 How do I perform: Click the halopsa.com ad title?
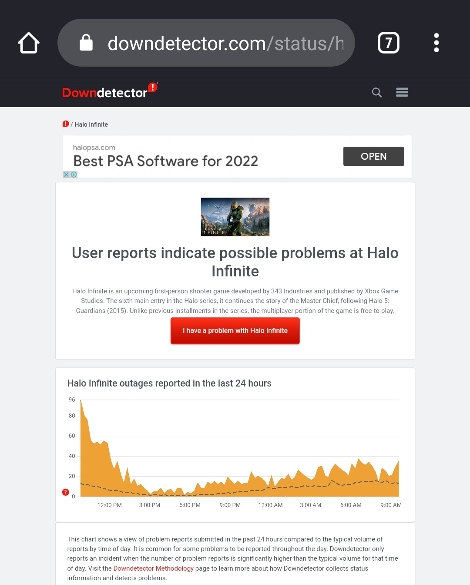click(165, 161)
